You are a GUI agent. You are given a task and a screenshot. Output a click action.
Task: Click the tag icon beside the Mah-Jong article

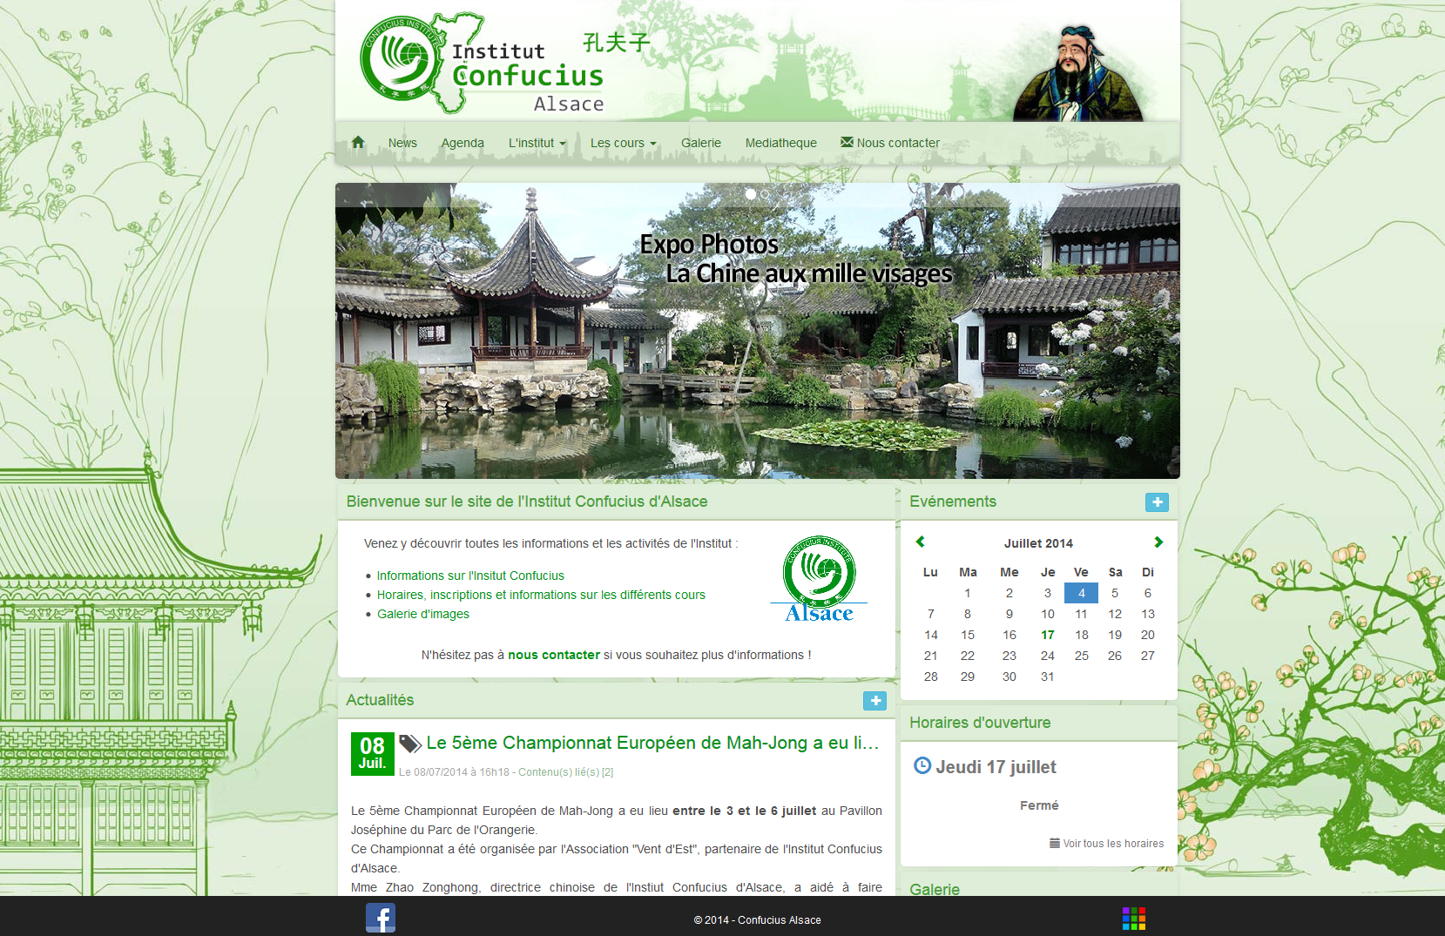pyautogui.click(x=410, y=744)
